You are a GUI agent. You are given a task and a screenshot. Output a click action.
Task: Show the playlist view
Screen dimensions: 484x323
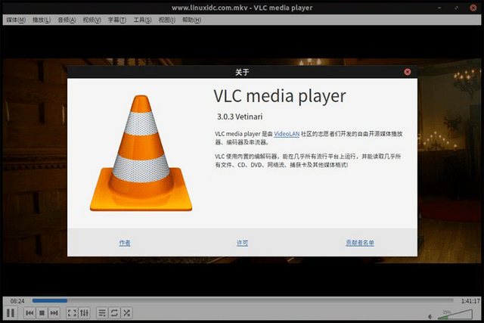[x=102, y=313]
